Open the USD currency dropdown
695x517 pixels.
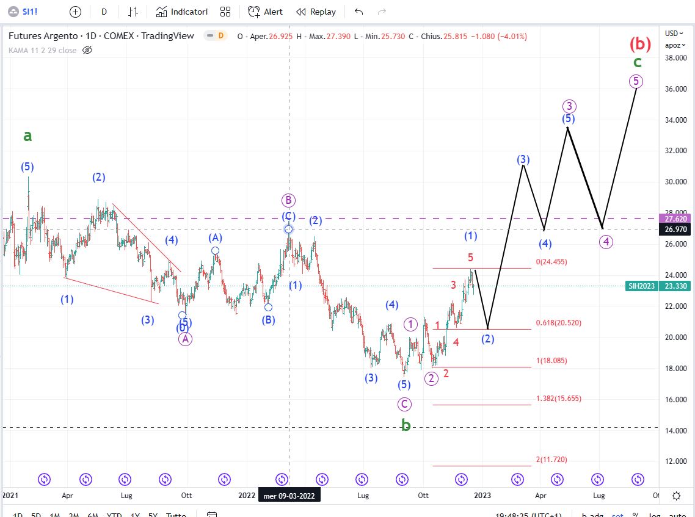[x=674, y=33]
